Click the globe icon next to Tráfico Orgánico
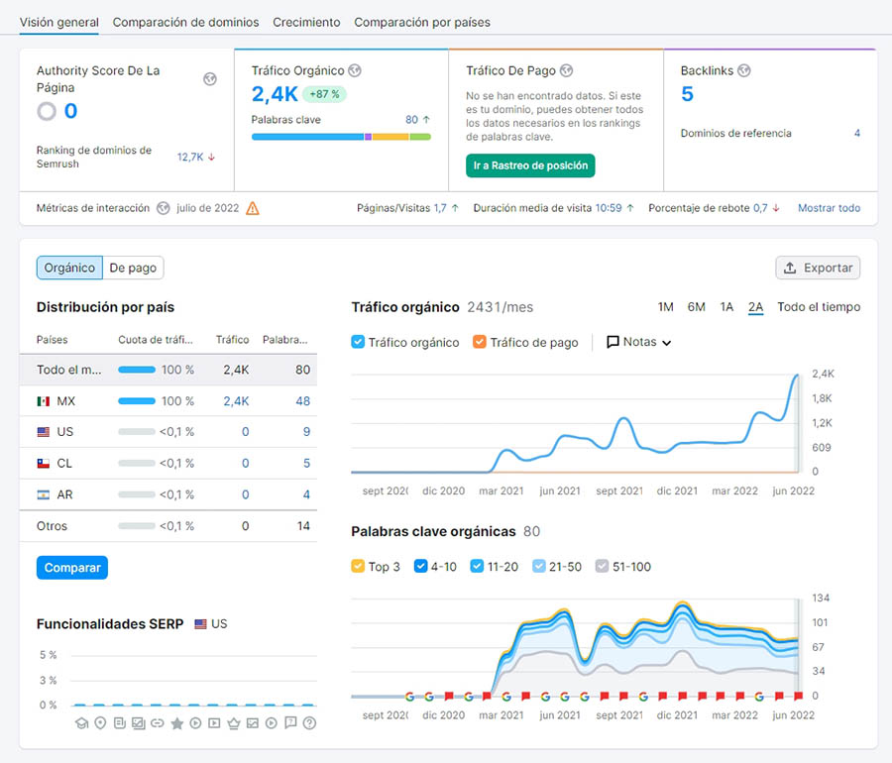Image resolution: width=892 pixels, height=763 pixels. (x=355, y=71)
